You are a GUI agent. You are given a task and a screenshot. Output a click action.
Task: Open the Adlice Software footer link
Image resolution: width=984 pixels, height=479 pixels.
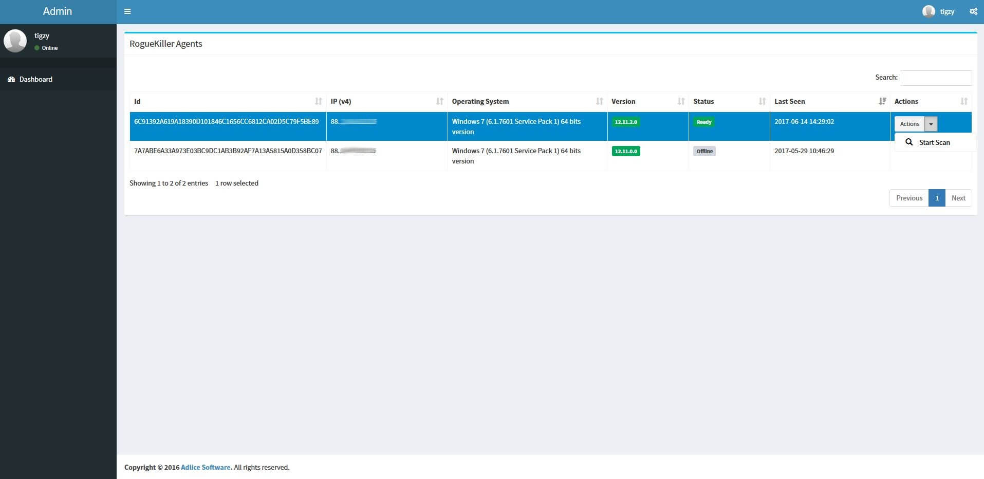point(205,467)
